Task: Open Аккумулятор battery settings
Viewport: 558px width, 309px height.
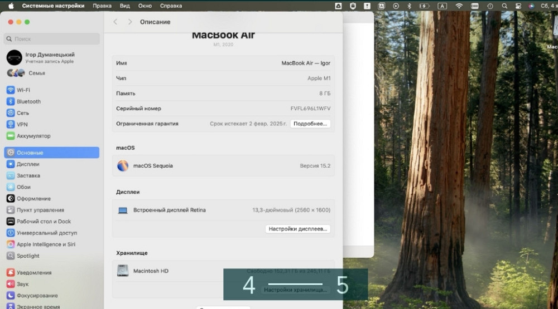Action: [33, 136]
